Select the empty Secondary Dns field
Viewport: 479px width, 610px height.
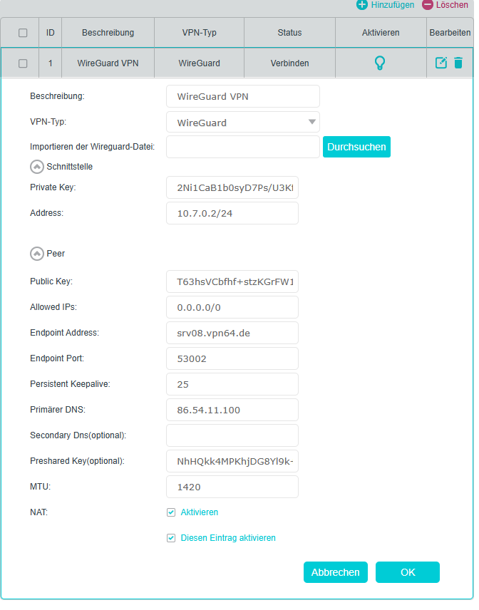tap(232, 435)
